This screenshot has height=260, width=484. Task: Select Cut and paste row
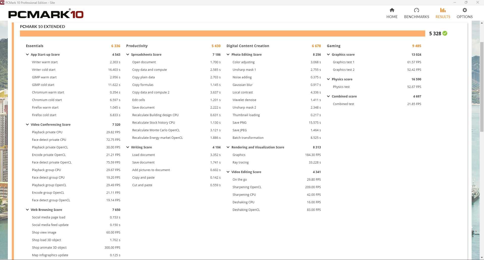(176, 185)
